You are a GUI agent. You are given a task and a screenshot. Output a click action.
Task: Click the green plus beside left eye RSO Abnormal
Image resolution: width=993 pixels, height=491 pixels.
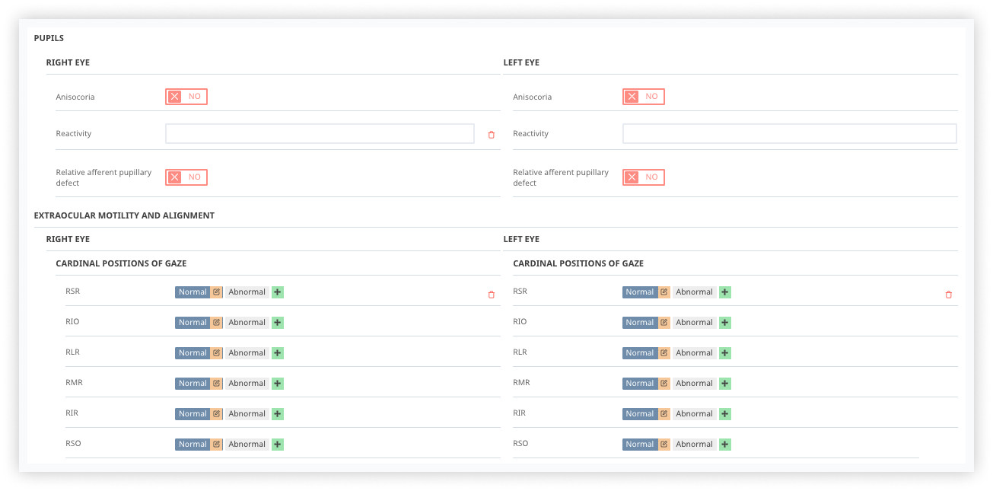click(725, 445)
